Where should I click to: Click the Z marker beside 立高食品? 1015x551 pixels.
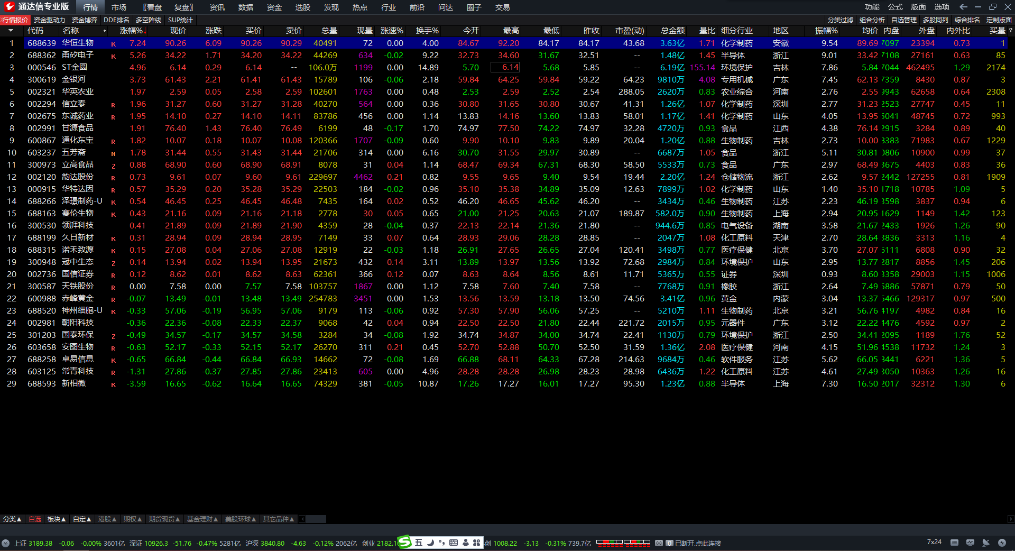coord(113,166)
